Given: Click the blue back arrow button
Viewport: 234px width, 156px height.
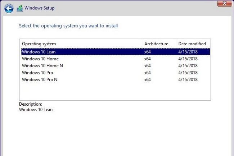Looking at the screenshot, I should point(9,8).
